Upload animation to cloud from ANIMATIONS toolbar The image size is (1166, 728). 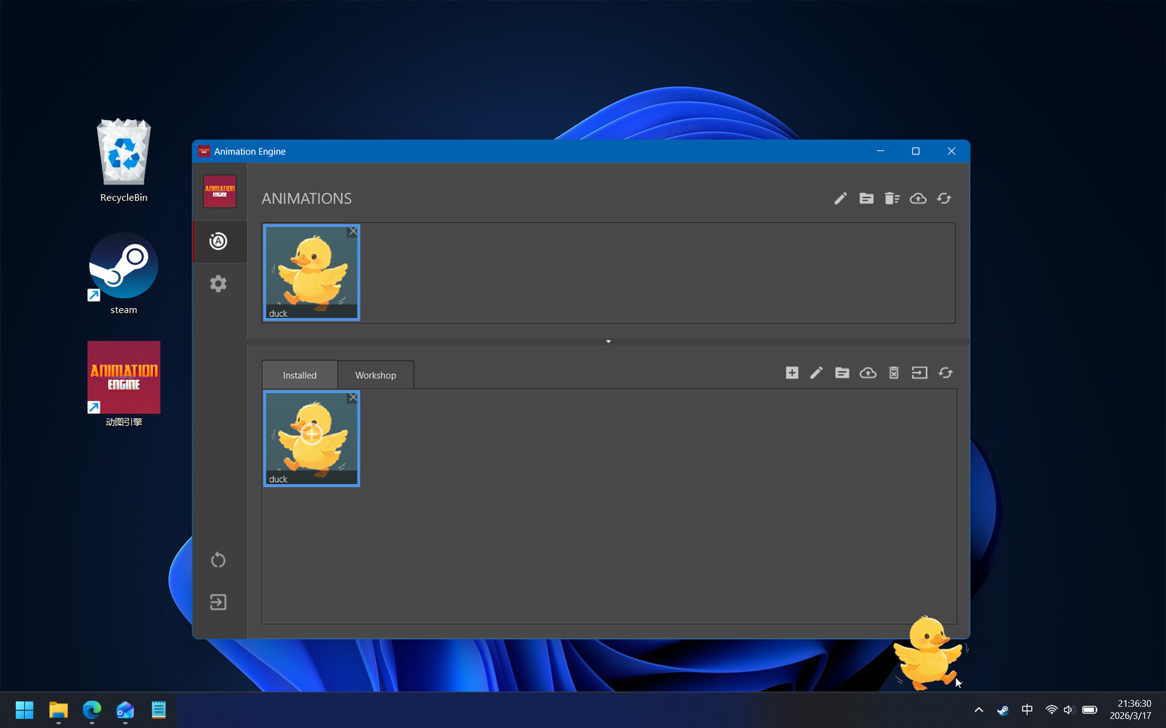(918, 198)
